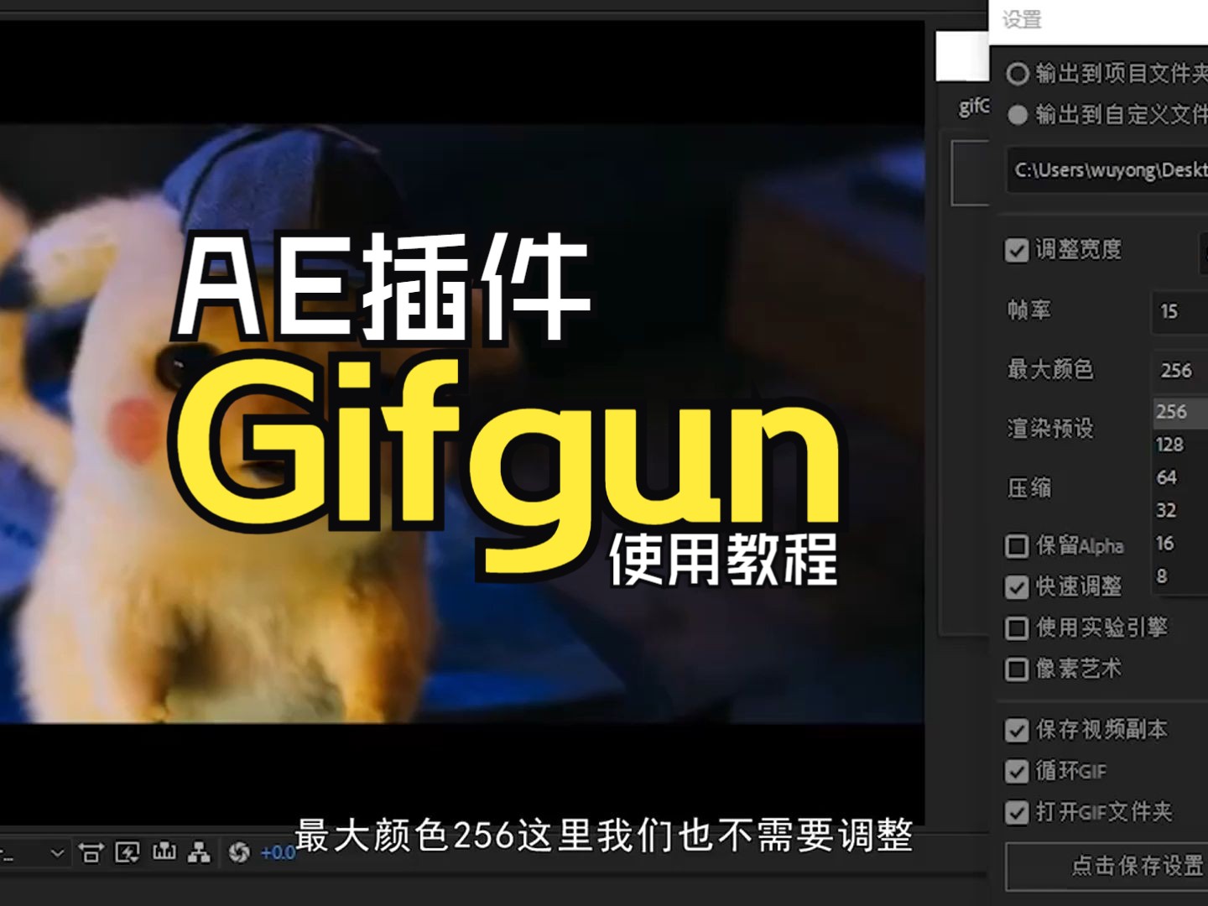Choose 8 in the color list
Viewport: 1208px width, 906px height.
click(x=1180, y=576)
